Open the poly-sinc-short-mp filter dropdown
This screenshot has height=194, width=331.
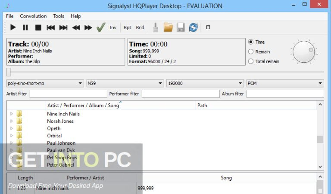coord(45,83)
